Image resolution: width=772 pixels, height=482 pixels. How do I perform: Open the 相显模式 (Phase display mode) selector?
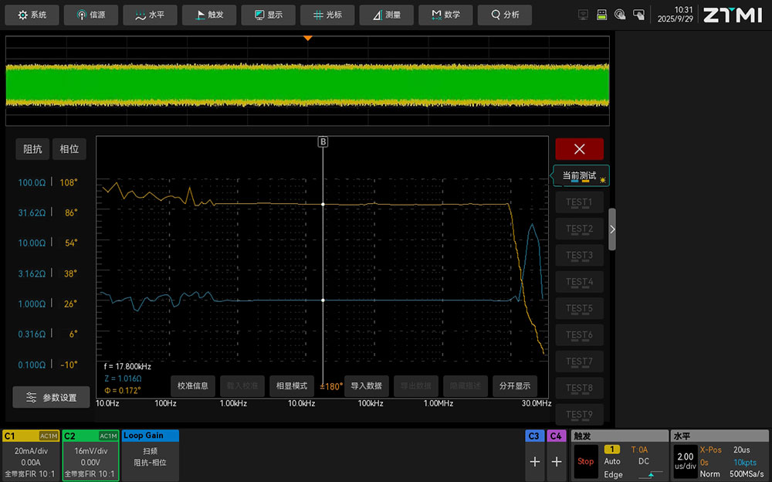pyautogui.click(x=291, y=386)
